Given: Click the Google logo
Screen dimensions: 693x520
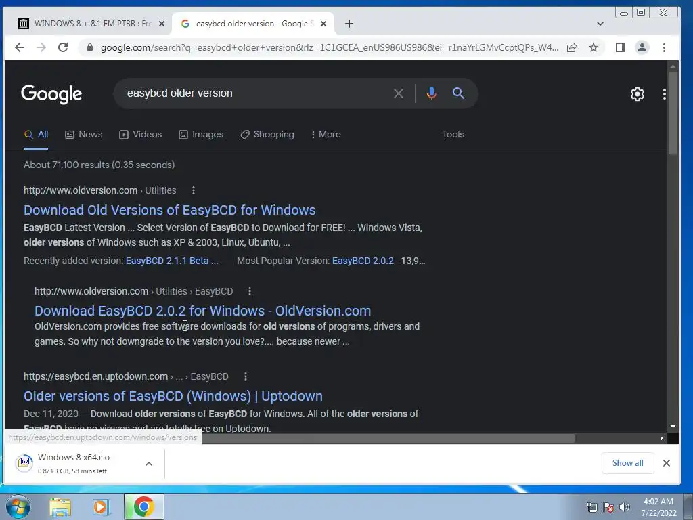Looking at the screenshot, I should pyautogui.click(x=51, y=93).
